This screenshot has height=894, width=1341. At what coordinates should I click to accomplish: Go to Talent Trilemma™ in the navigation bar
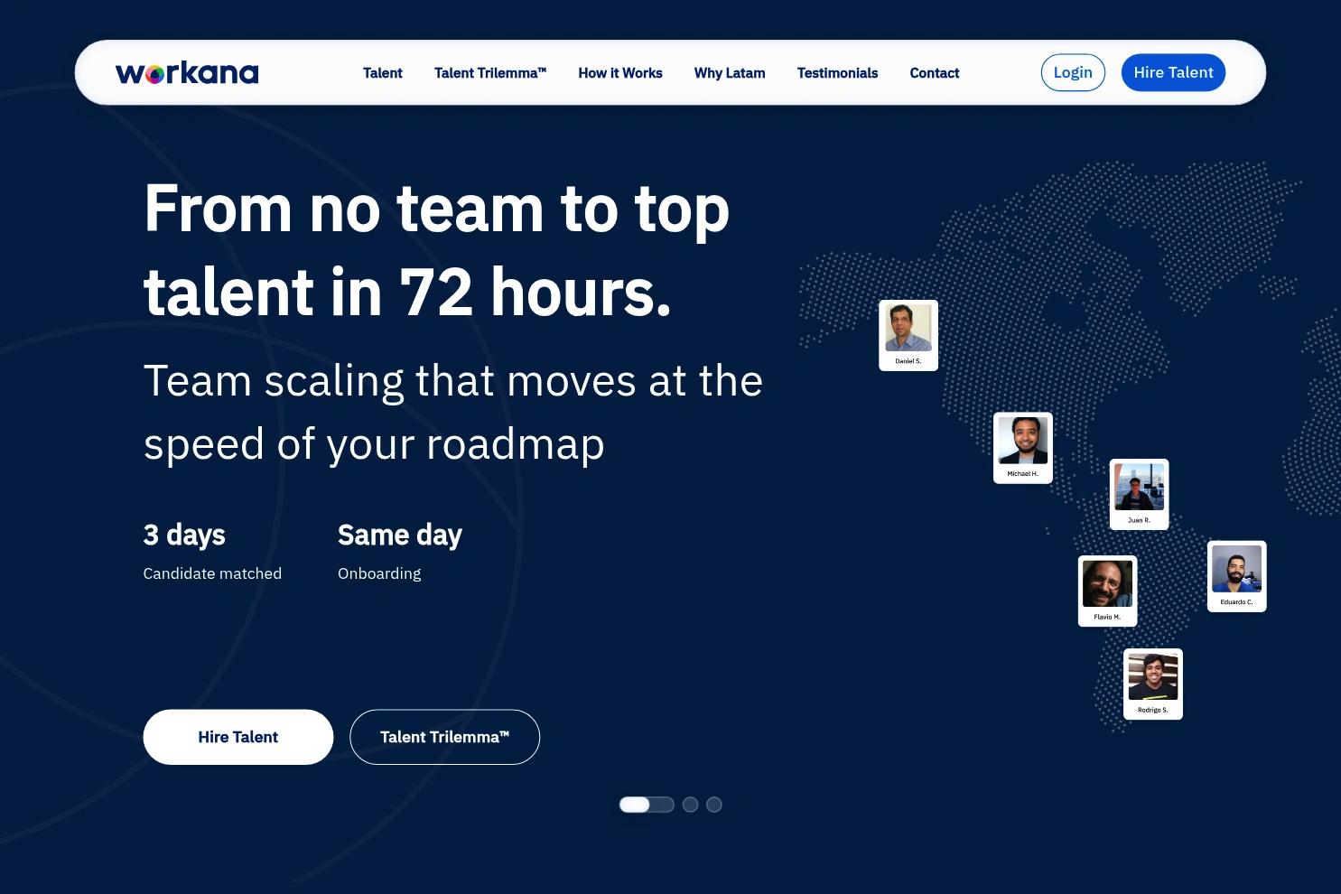(x=490, y=73)
